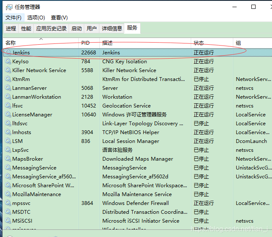Click PID value 10452

point(89,106)
